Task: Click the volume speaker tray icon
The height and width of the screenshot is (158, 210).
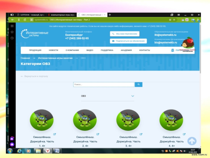Action: point(185,151)
